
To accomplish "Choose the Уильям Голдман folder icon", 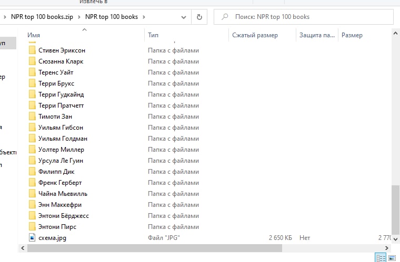I will 32,139.
